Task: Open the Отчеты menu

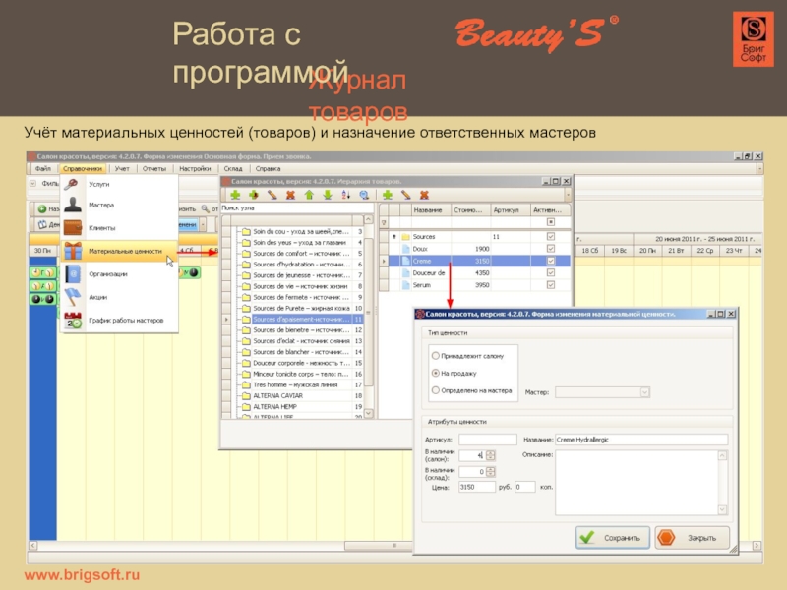Action: [x=154, y=168]
